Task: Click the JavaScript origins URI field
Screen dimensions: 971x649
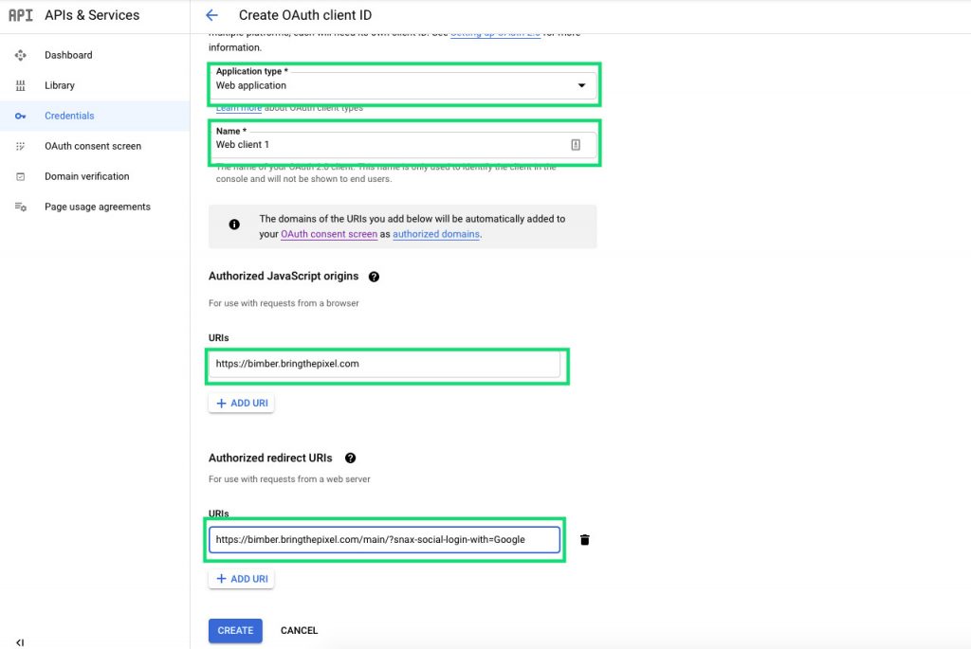Action: coord(384,364)
